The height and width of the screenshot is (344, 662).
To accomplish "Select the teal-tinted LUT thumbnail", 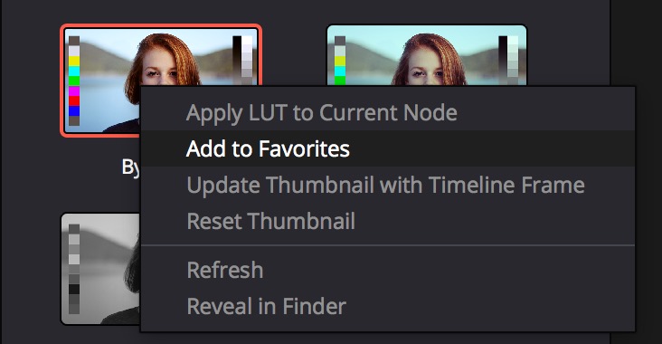I will pyautogui.click(x=427, y=55).
